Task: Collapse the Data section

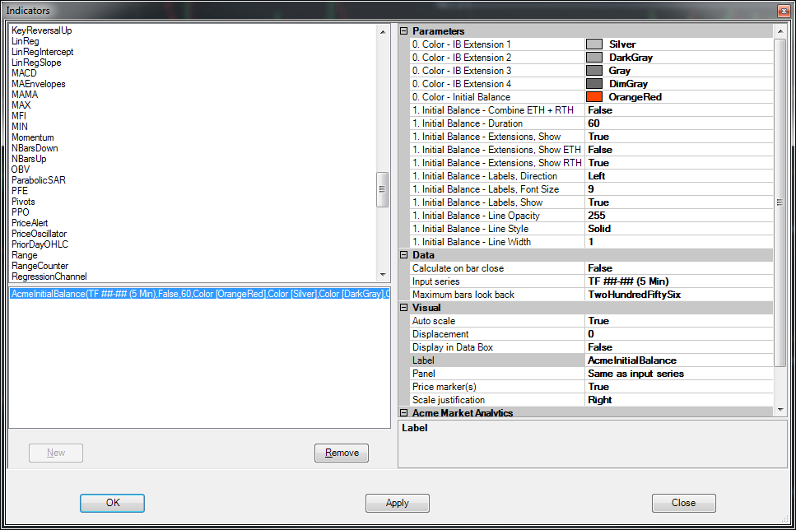Action: point(404,255)
